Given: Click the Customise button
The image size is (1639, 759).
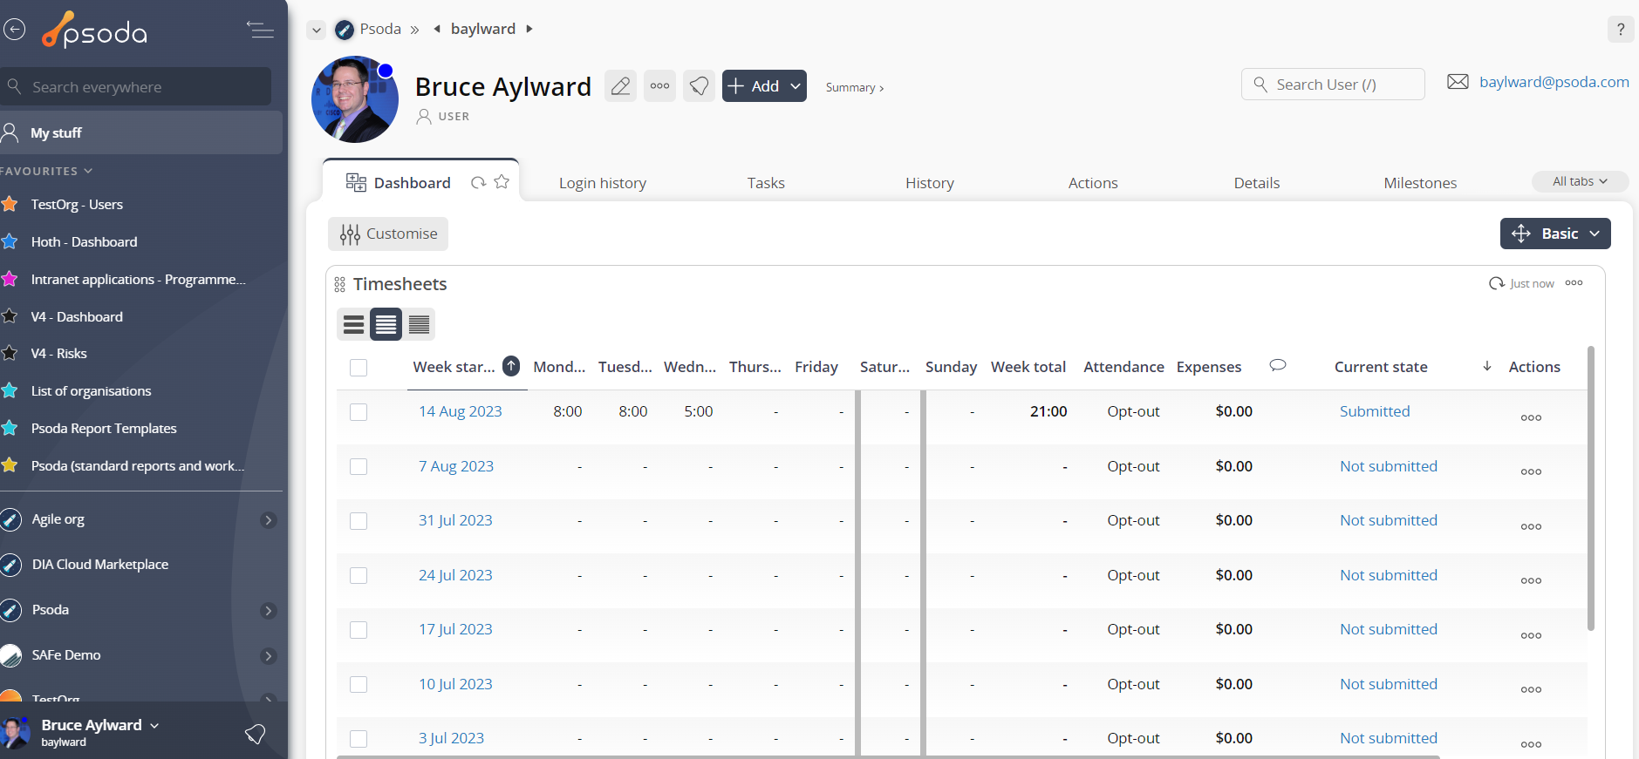Looking at the screenshot, I should pyautogui.click(x=388, y=234).
